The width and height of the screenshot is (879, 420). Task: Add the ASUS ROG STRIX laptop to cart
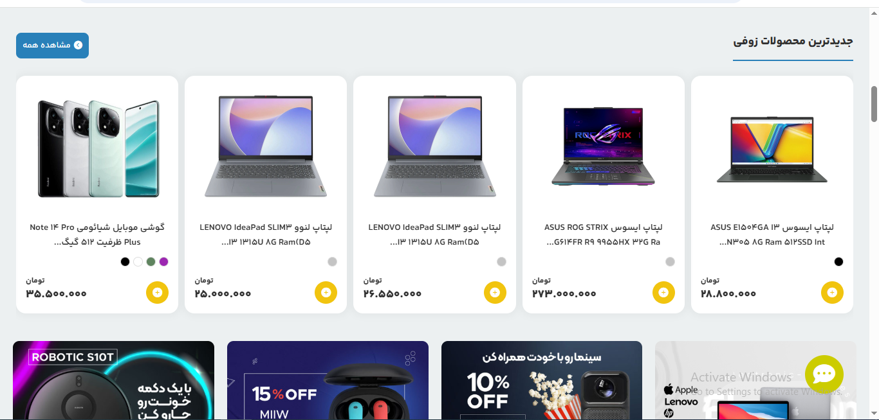663,292
